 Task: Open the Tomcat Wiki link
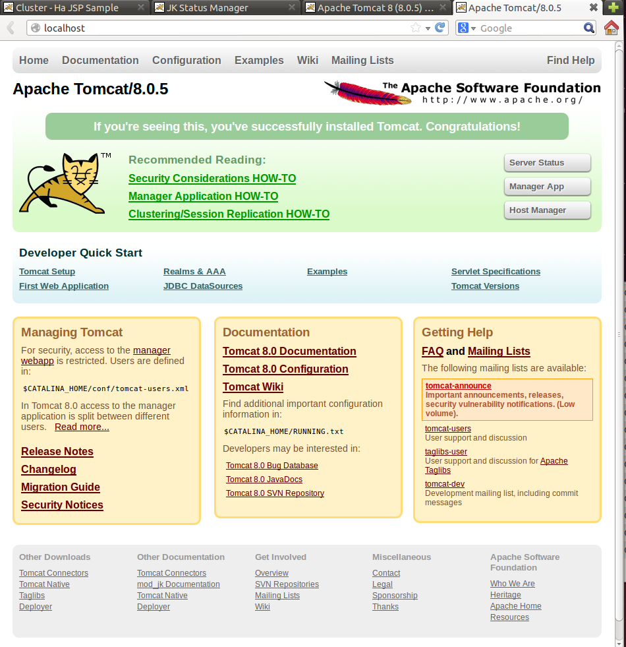253,386
